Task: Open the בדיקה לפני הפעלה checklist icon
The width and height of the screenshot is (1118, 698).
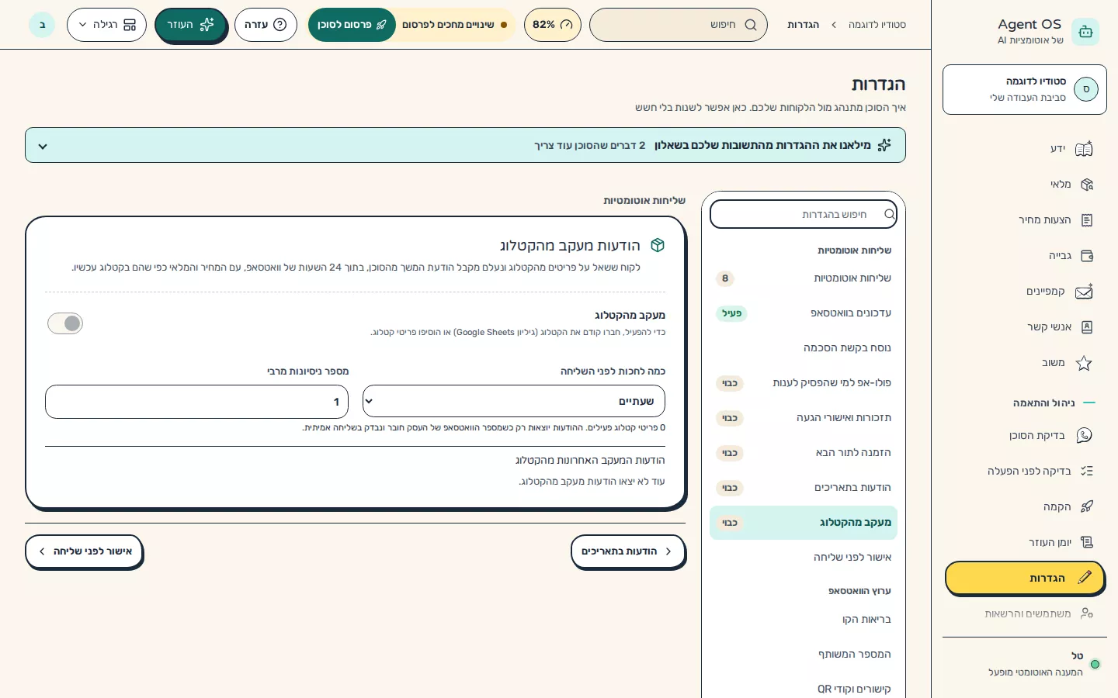Action: pyautogui.click(x=1086, y=471)
